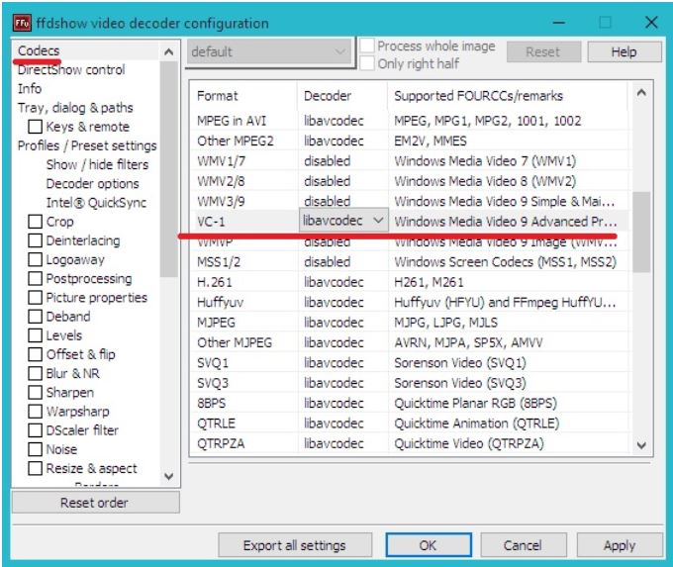Click disabled decoder for WMV3/9
The width and height of the screenshot is (673, 567).
tap(327, 201)
